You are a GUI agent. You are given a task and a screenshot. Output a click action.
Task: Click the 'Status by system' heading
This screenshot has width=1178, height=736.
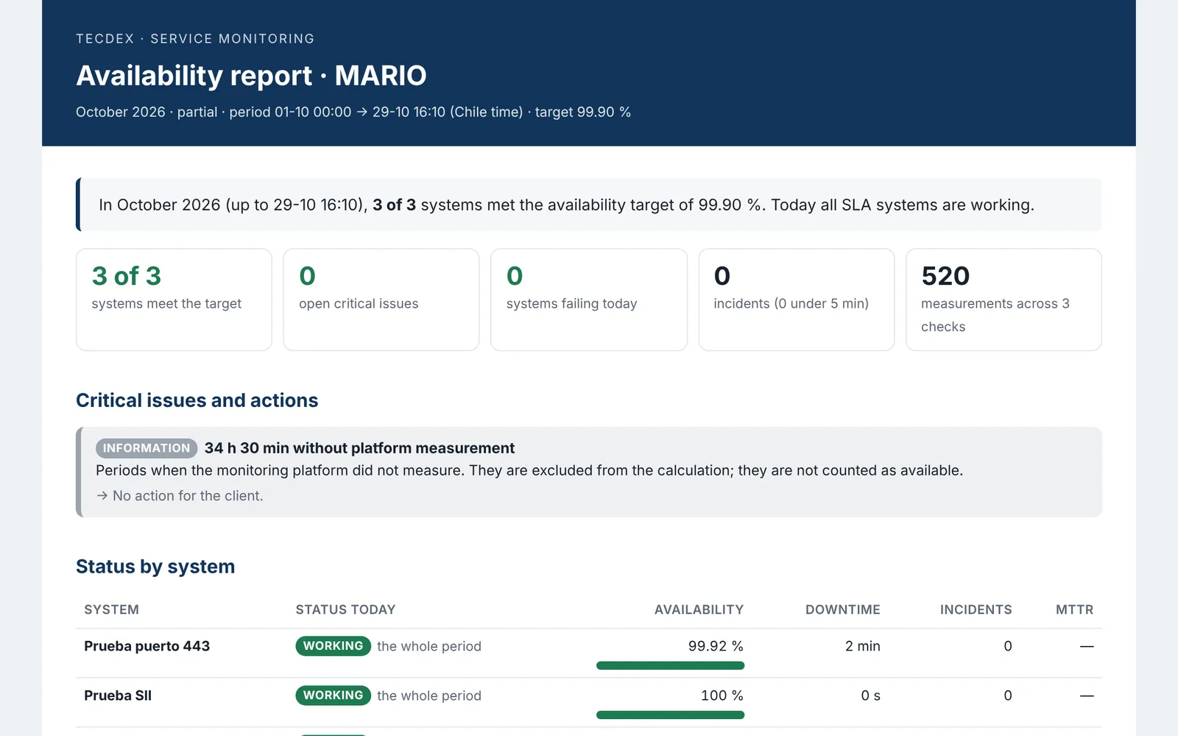click(155, 567)
